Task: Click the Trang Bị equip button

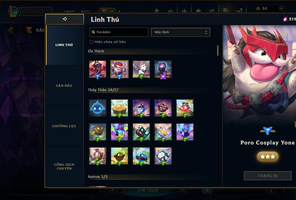Action: (x=267, y=176)
